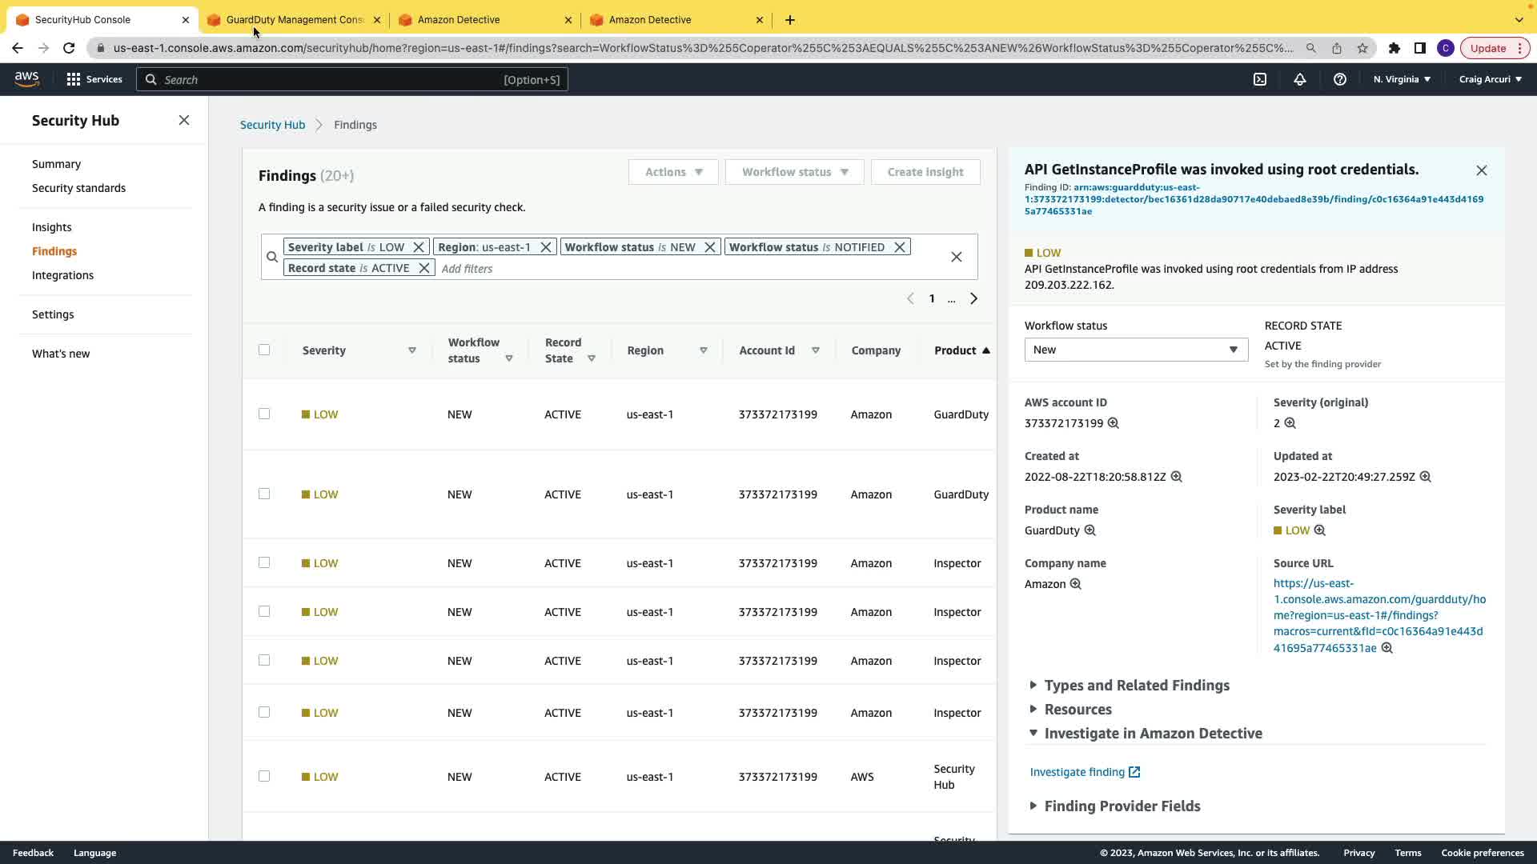1537x864 pixels.
Task: Remove the Severity label is LOW filter
Action: pyautogui.click(x=419, y=247)
